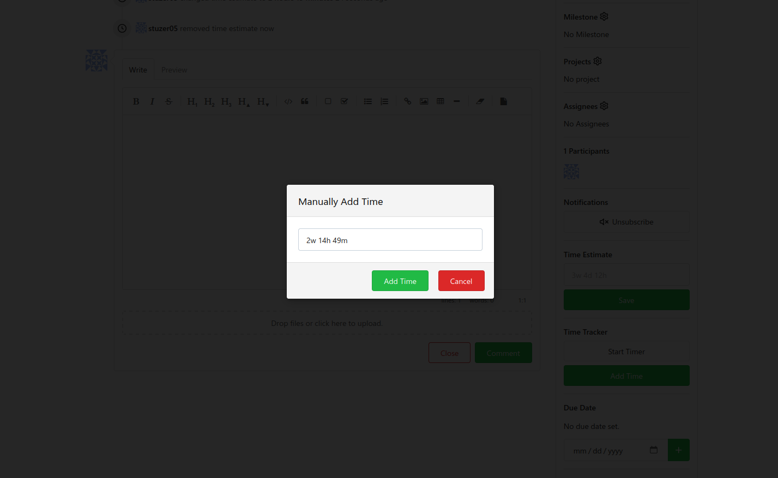
Task: Insert Heading 1 in the editor
Action: point(192,101)
